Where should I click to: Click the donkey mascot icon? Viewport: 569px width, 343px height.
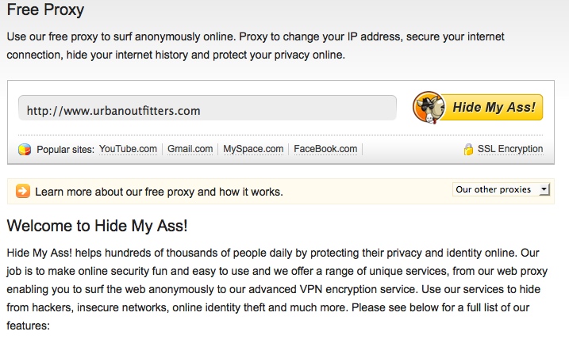tap(429, 108)
